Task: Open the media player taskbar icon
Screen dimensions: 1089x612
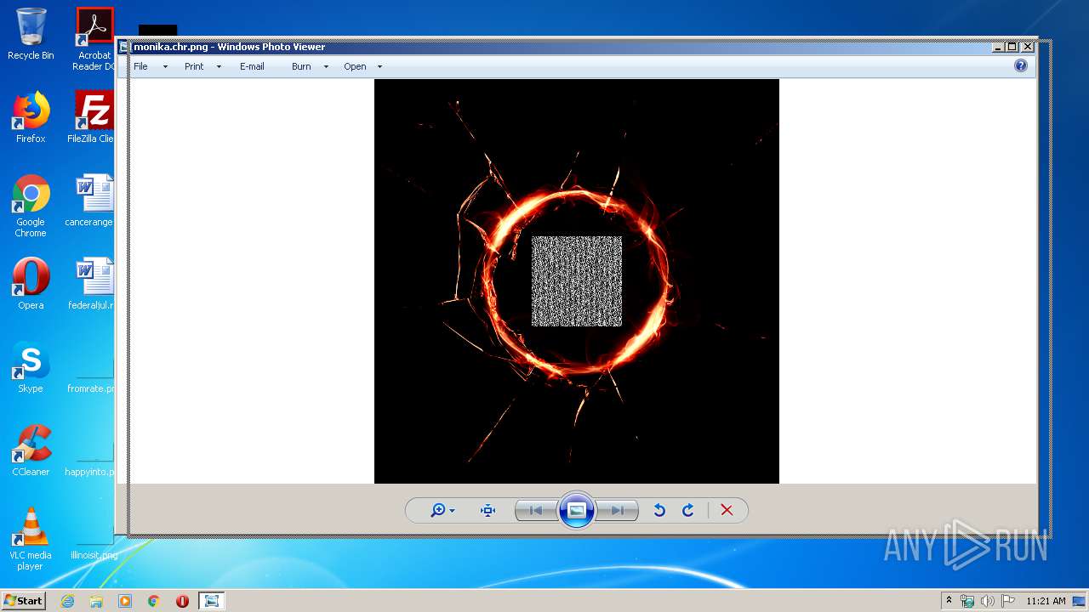Action: point(125,601)
